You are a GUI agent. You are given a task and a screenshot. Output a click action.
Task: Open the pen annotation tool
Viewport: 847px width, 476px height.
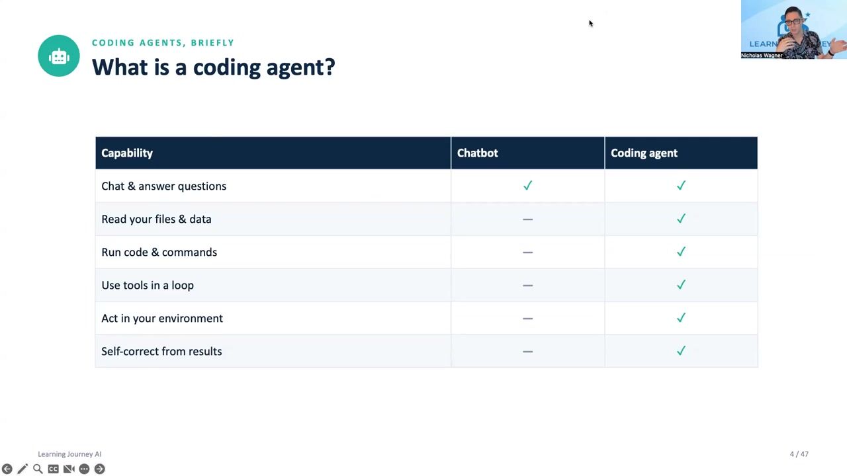(22, 469)
